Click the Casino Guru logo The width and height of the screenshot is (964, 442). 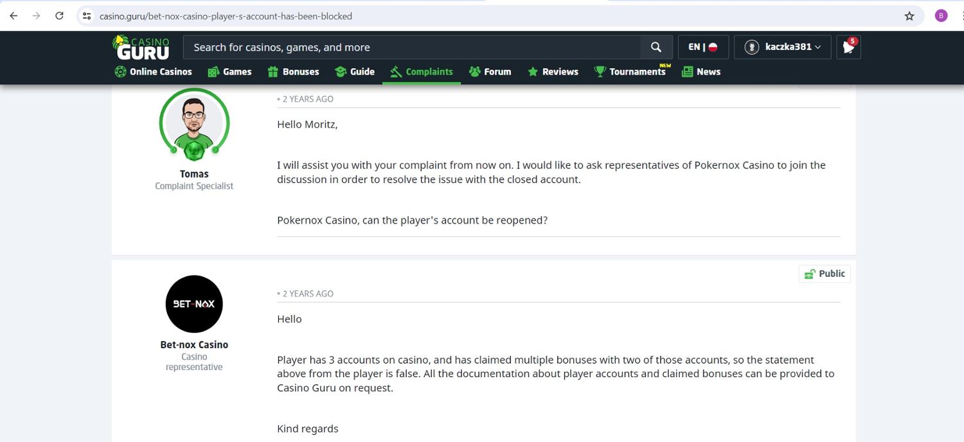coord(141,48)
